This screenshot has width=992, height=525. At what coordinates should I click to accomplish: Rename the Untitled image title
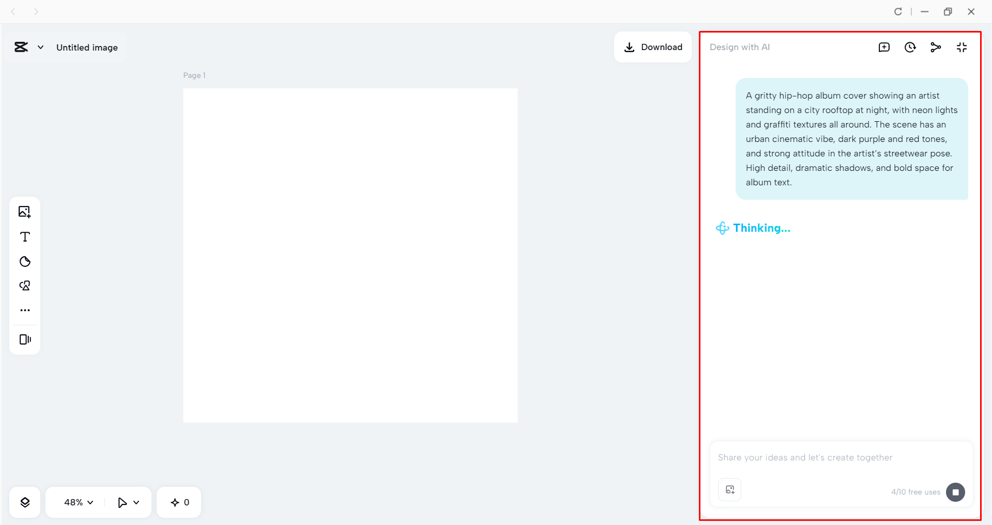pyautogui.click(x=87, y=47)
